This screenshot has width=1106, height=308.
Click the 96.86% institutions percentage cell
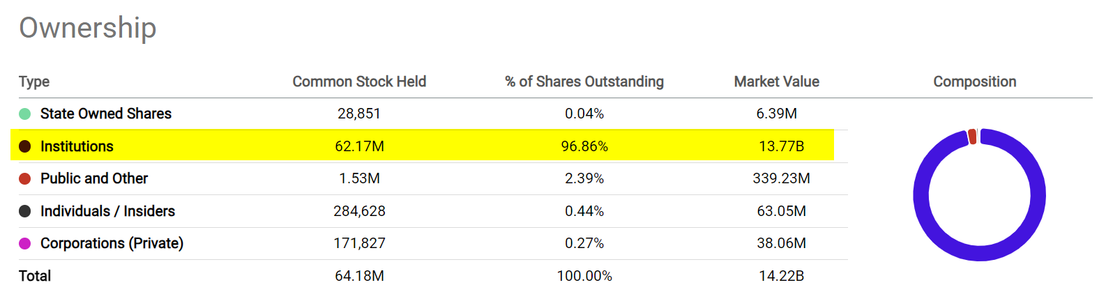[584, 146]
